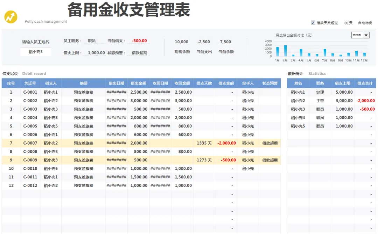Click voucher cell C-0001
Screen dimensions: 378x234
tap(30, 92)
